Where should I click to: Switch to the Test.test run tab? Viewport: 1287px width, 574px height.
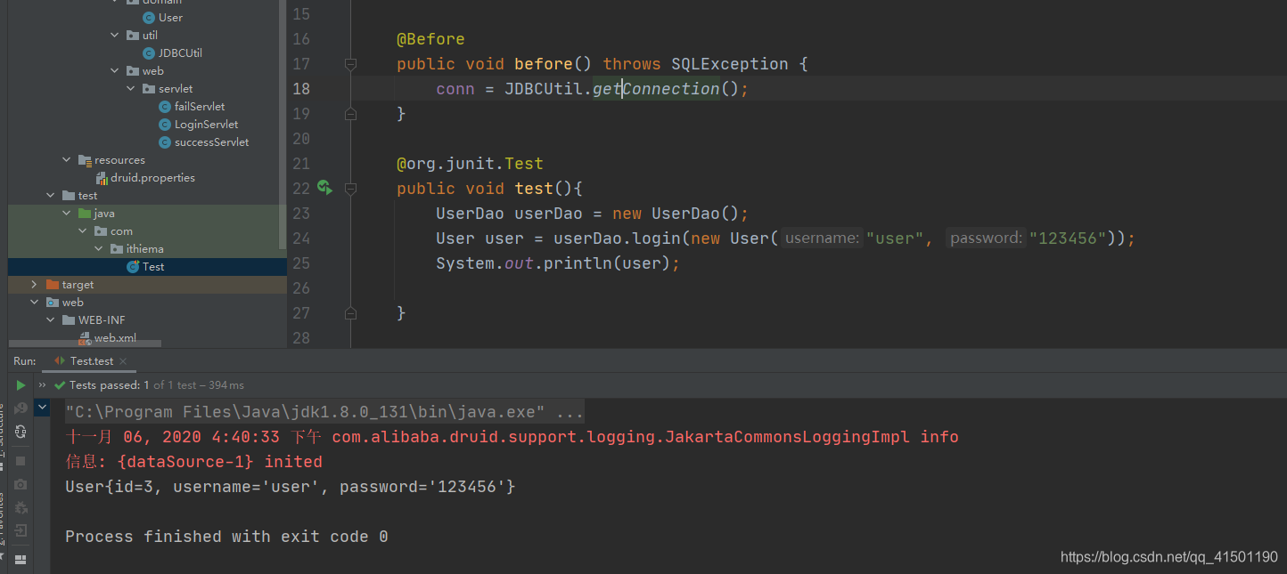click(x=86, y=360)
